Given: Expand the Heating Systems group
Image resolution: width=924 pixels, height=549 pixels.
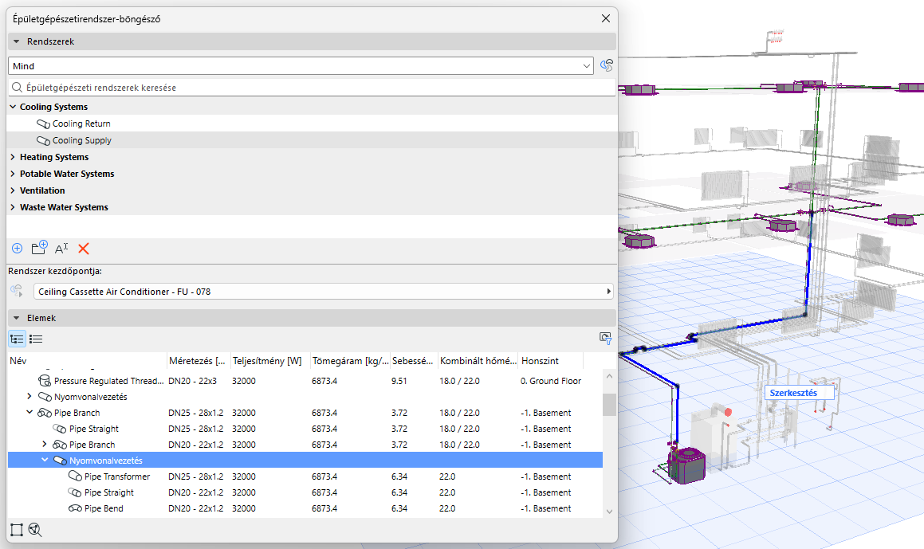Looking at the screenshot, I should 13,157.
